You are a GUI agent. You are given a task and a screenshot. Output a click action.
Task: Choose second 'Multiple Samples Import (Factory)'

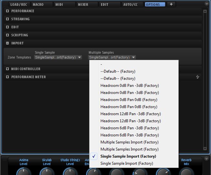[134, 149]
